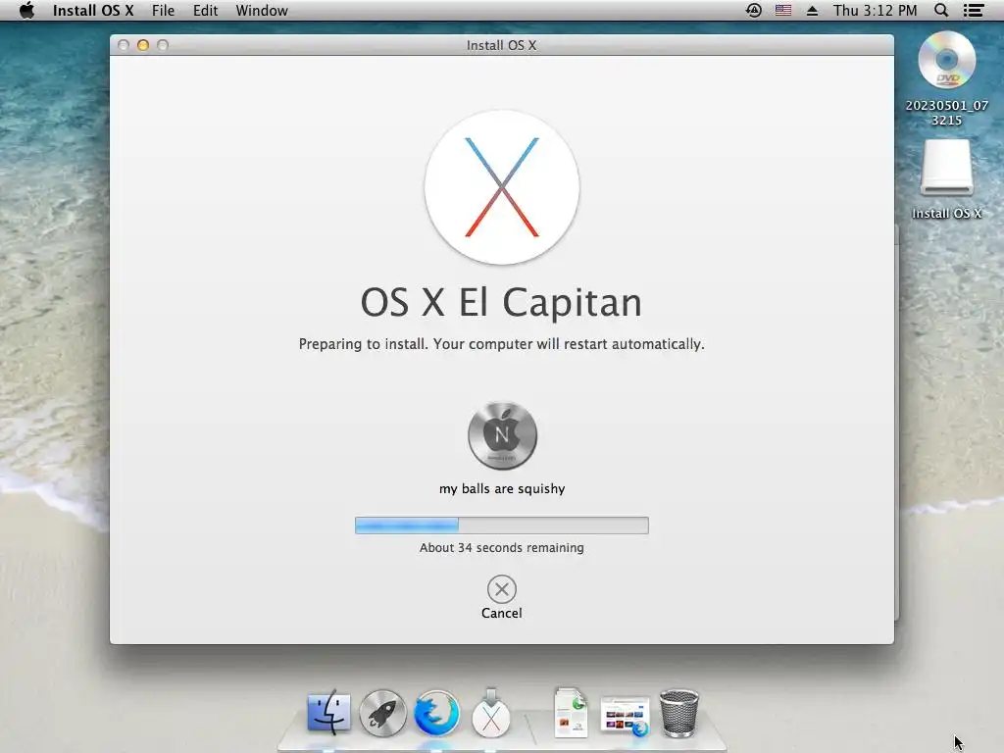Open Firefox from the Dock
The height and width of the screenshot is (753, 1004).
coord(436,713)
